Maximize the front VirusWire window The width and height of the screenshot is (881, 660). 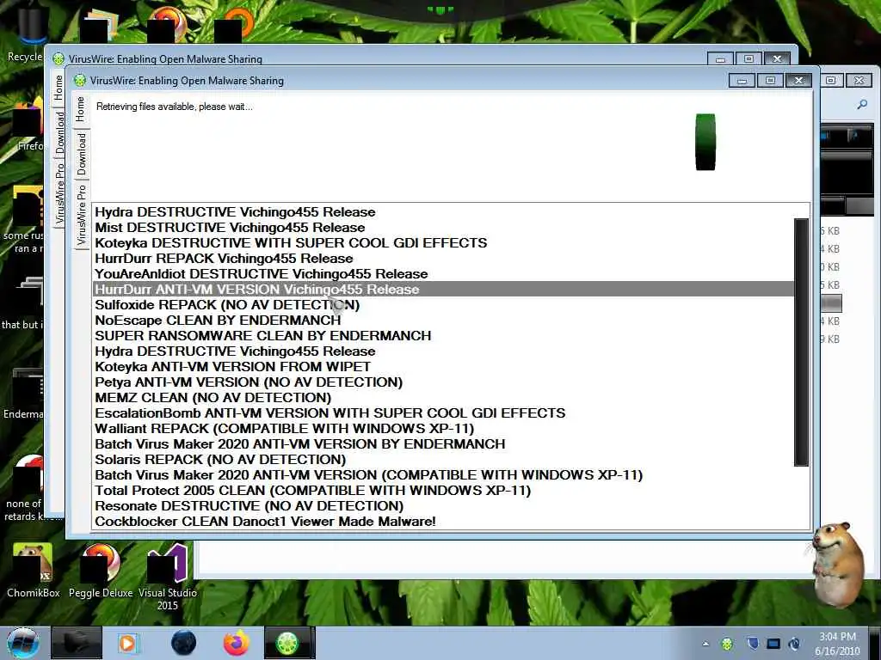tap(770, 81)
